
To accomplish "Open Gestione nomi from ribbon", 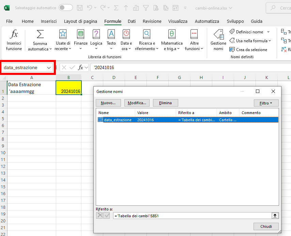I will click(218, 40).
